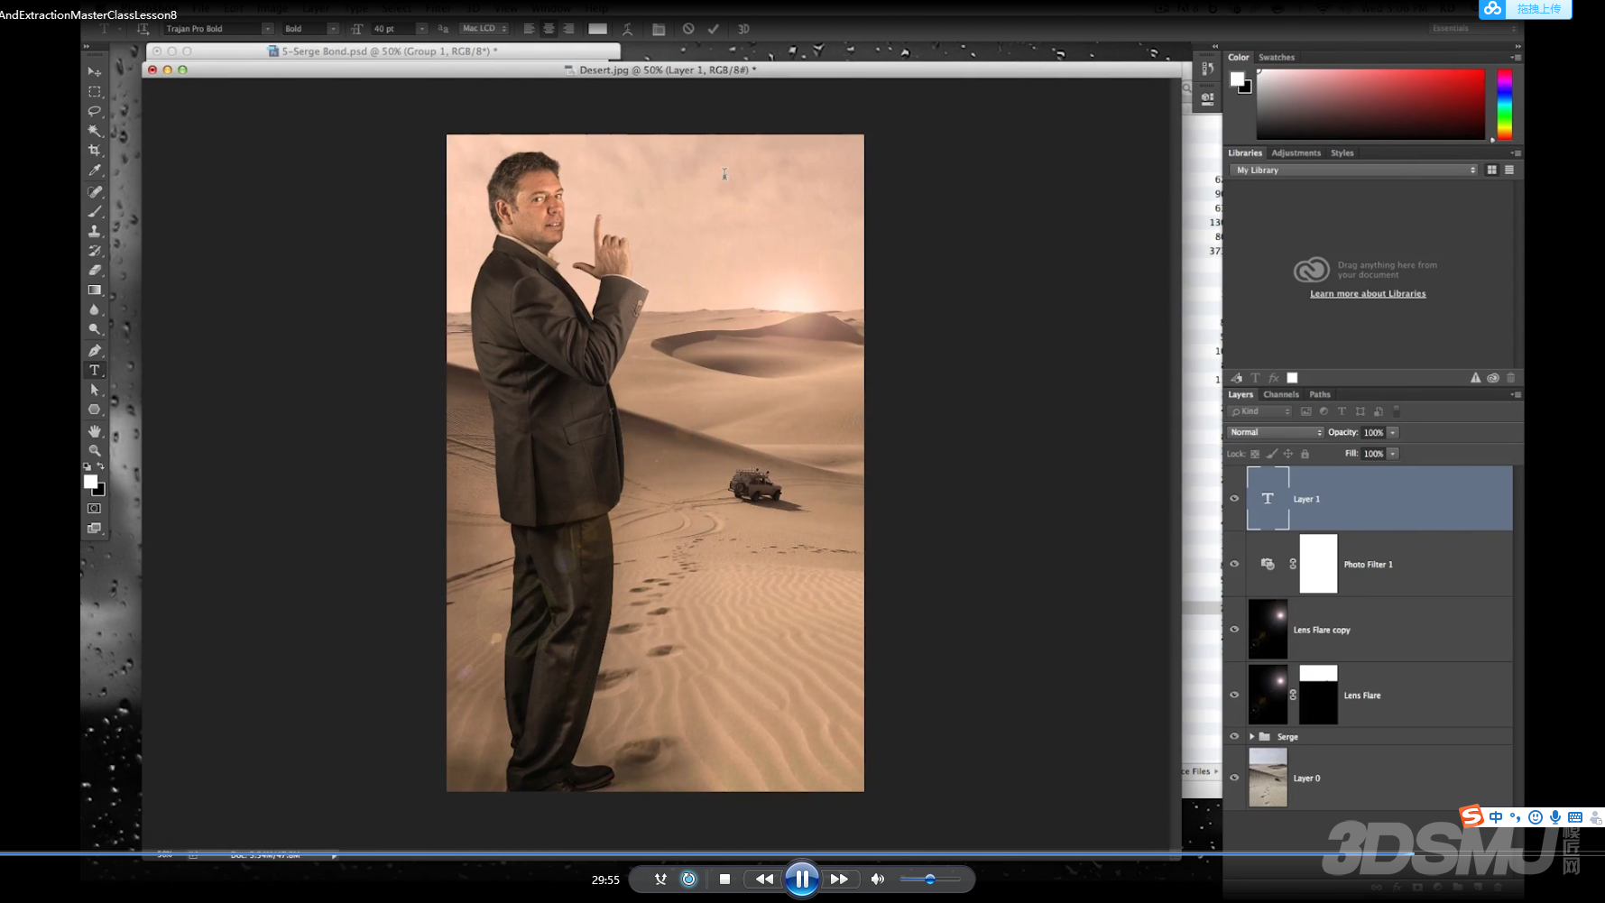Select the Brush tool

[94, 211]
